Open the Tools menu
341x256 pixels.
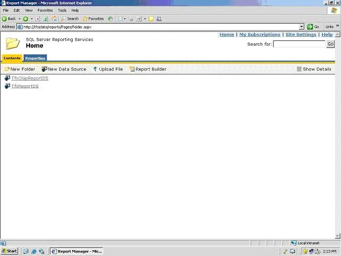62,10
